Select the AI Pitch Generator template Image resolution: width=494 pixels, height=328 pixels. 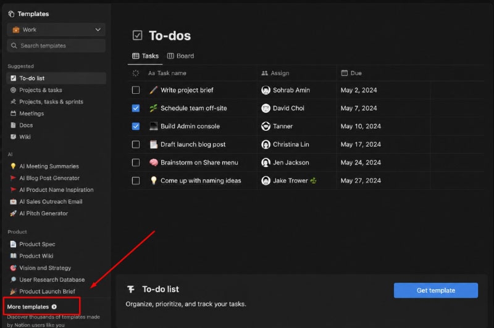tap(56, 213)
